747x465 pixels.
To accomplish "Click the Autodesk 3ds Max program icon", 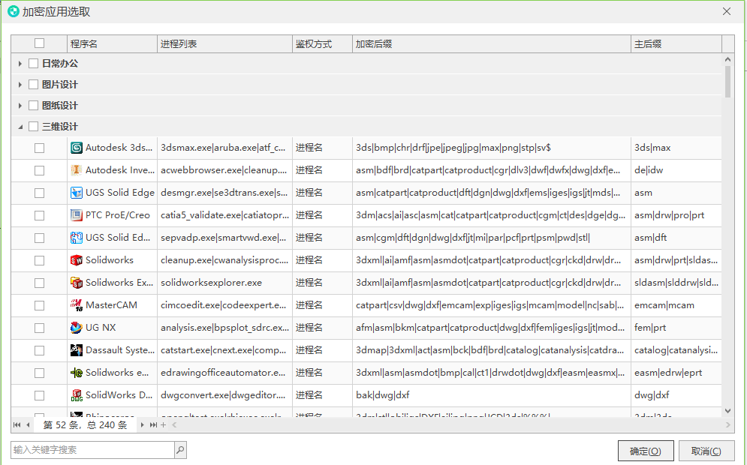I will (x=76, y=148).
